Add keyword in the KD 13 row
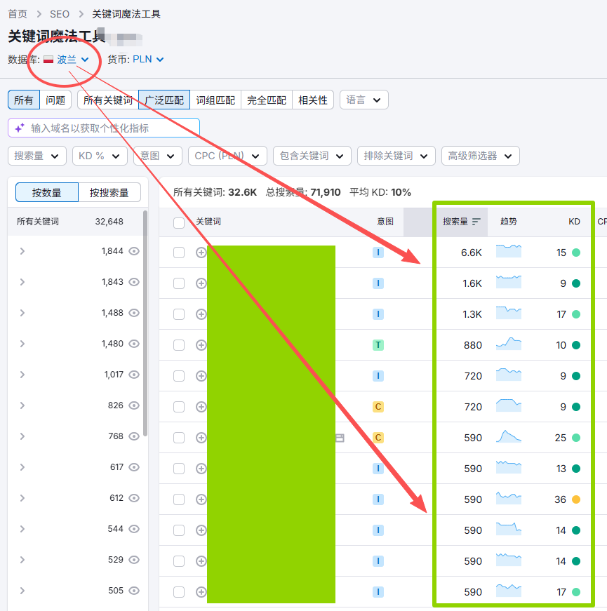This screenshot has width=607, height=611. click(x=201, y=469)
